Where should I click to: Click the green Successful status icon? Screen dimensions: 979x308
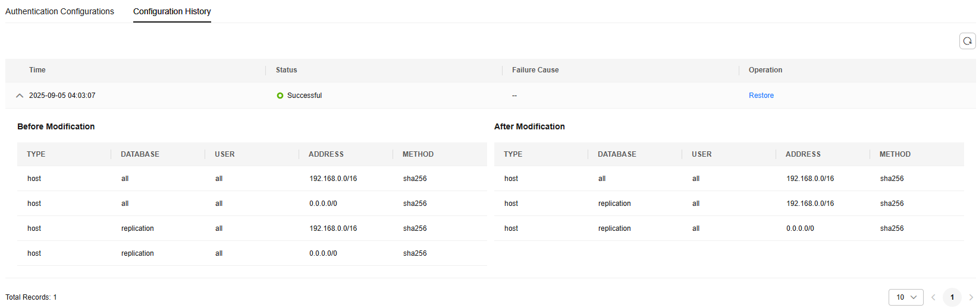pyautogui.click(x=280, y=96)
